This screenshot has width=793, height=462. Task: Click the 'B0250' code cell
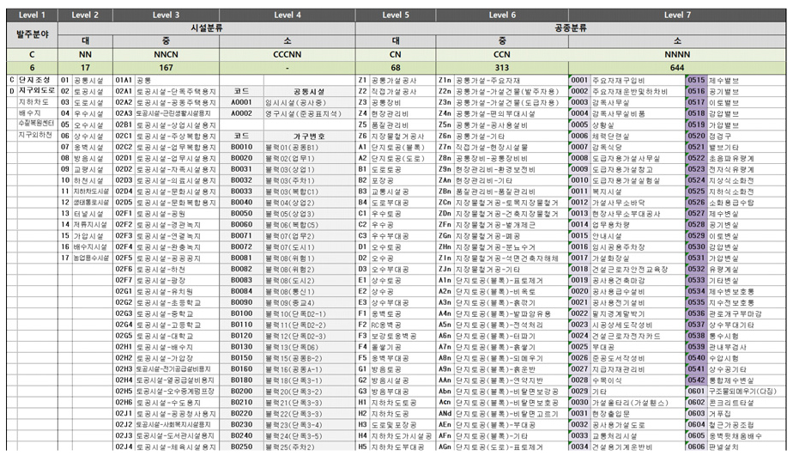[x=241, y=447]
